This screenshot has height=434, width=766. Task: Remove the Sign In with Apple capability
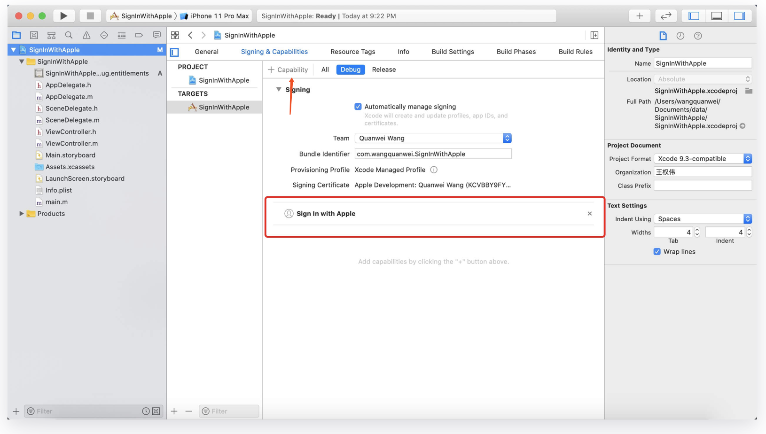point(590,214)
